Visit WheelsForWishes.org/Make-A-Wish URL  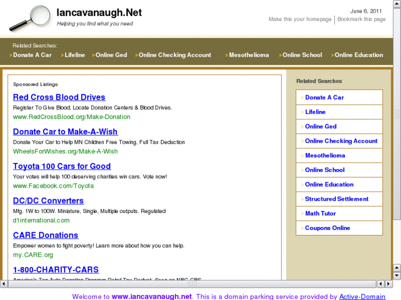point(66,151)
